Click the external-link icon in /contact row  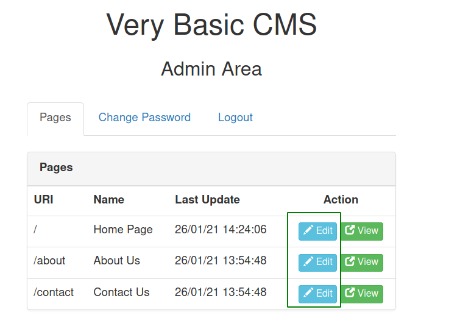tap(350, 292)
